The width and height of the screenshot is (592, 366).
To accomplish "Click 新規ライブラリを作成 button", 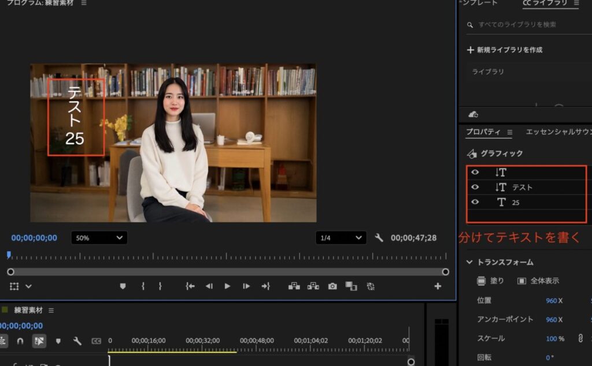I will tap(504, 50).
